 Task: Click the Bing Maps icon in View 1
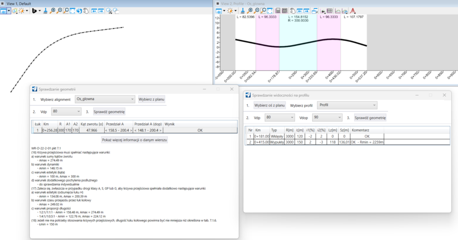coord(34,10)
